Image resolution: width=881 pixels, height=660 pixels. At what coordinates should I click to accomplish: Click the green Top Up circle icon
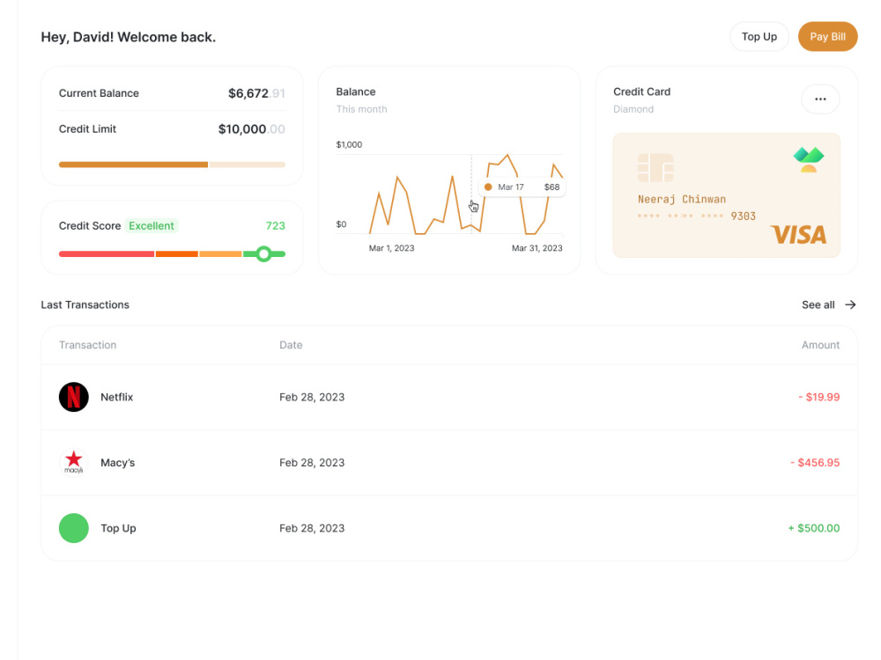point(74,528)
